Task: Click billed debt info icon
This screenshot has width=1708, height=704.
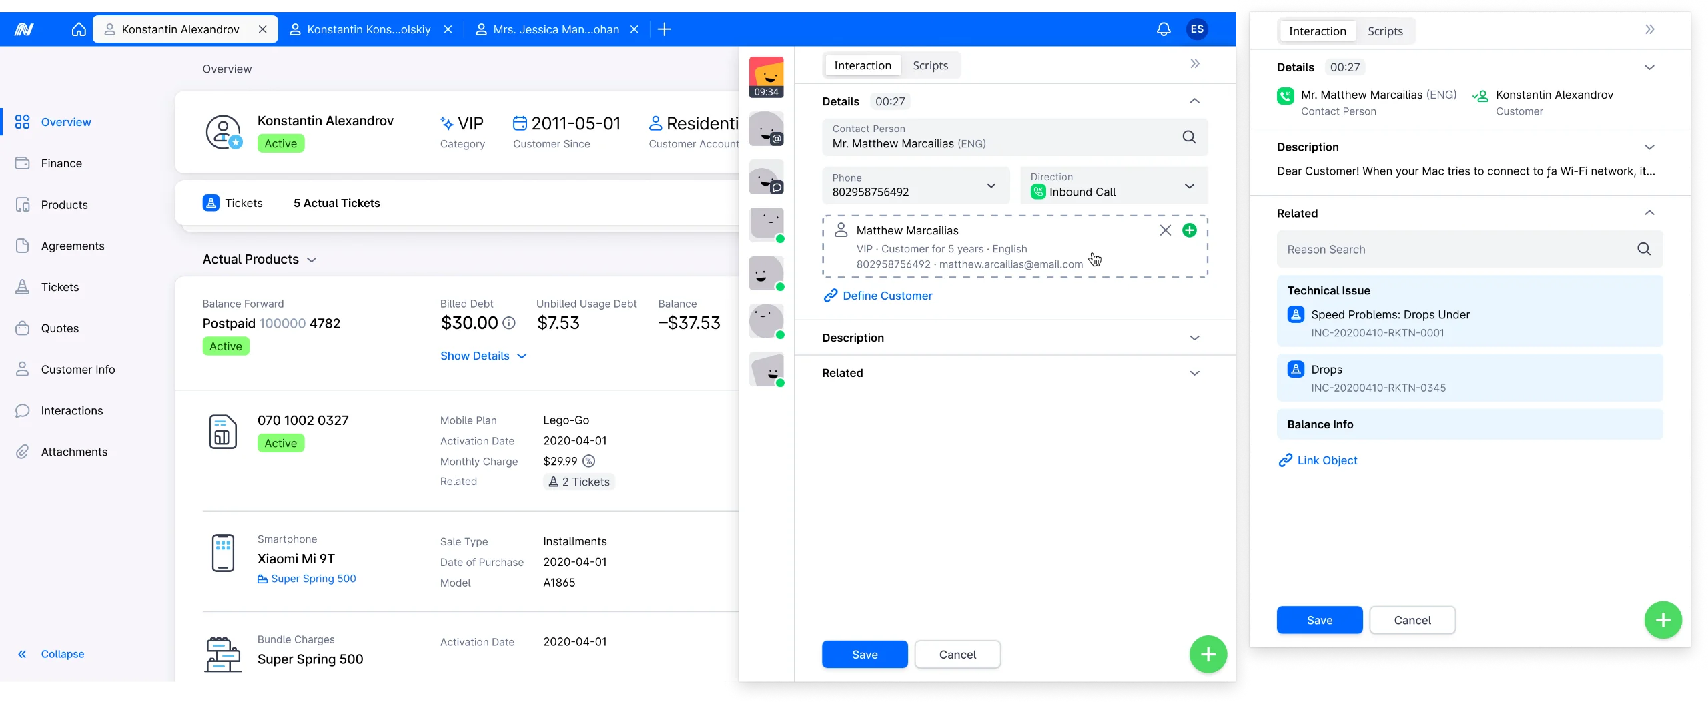Action: coord(509,323)
